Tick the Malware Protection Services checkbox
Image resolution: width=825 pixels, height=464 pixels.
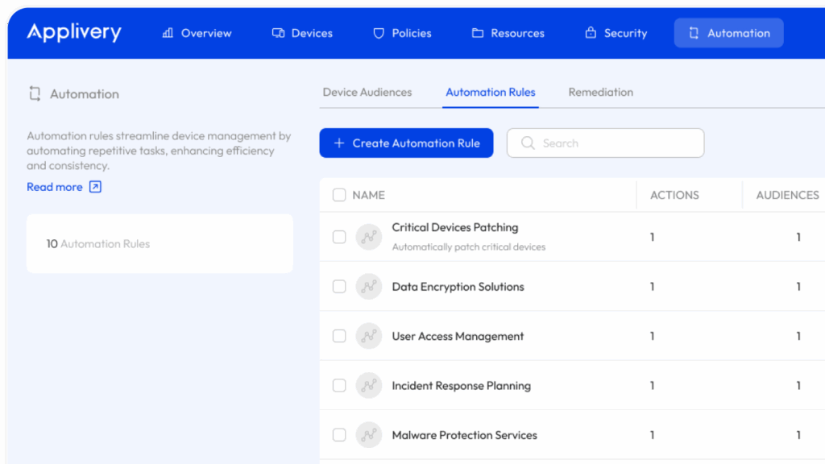click(339, 435)
